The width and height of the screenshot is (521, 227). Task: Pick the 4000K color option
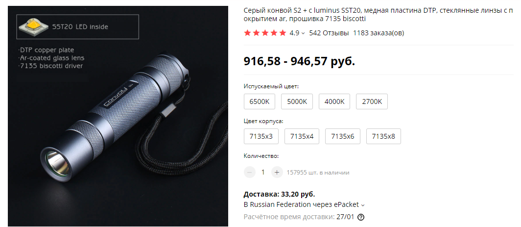(x=334, y=101)
